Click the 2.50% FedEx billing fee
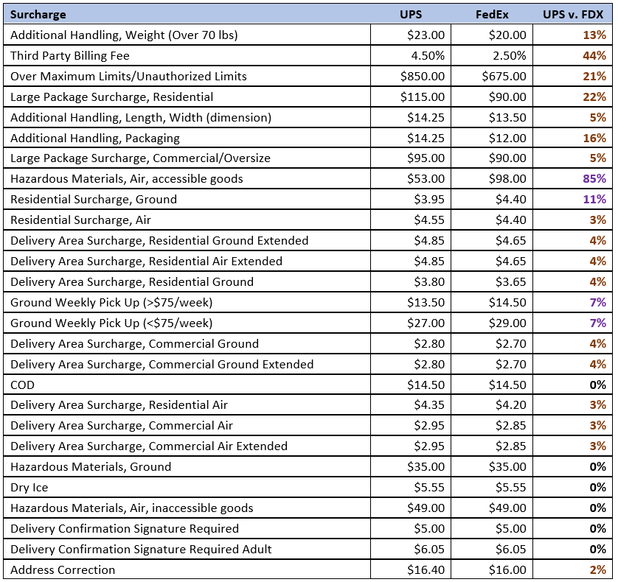 tap(510, 55)
